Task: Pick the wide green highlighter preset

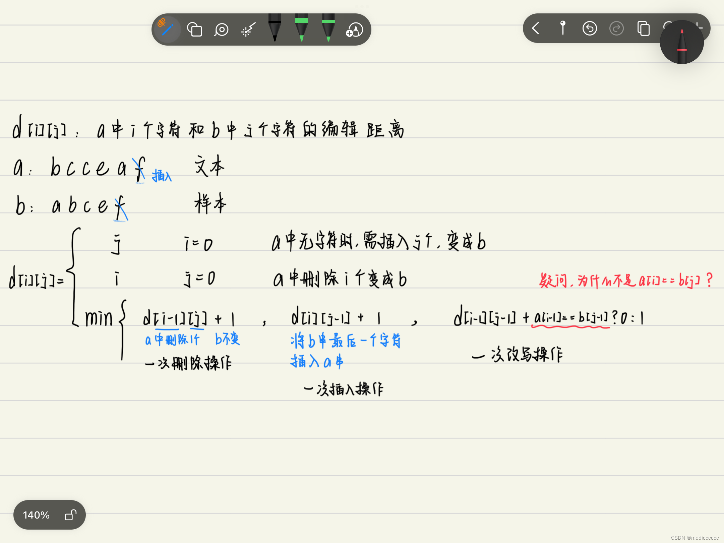Action: pos(302,27)
